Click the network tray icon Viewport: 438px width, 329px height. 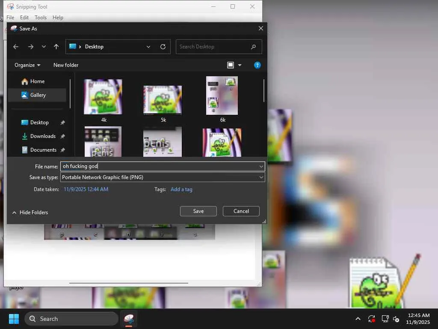pyautogui.click(x=385, y=319)
